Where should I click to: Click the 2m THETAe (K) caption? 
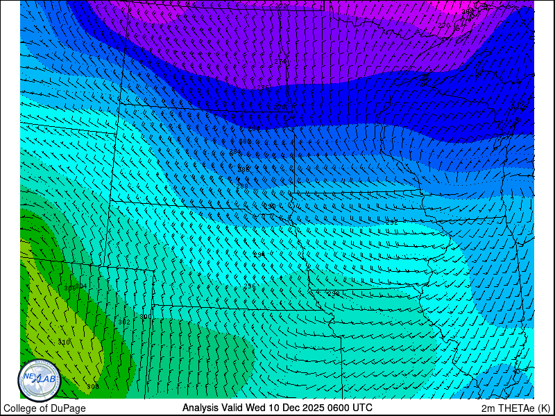(x=516, y=408)
